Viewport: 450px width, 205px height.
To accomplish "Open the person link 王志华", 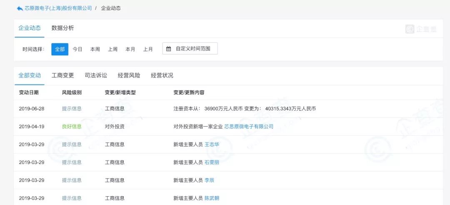I will (212, 144).
